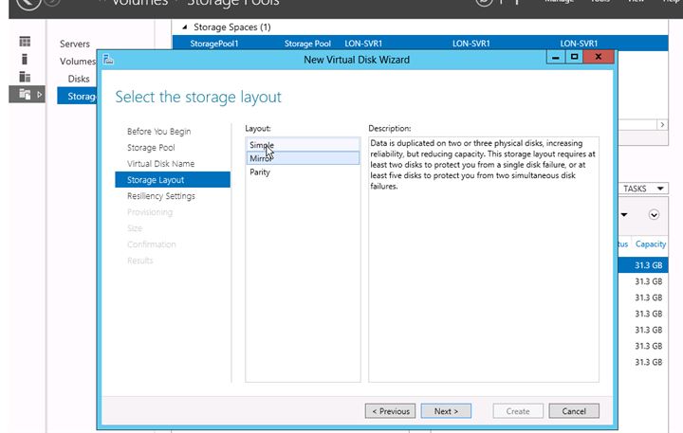Viewport: 683px width, 433px height.
Task: Click the Server Manager back arrow
Action: pyautogui.click(x=27, y=3)
